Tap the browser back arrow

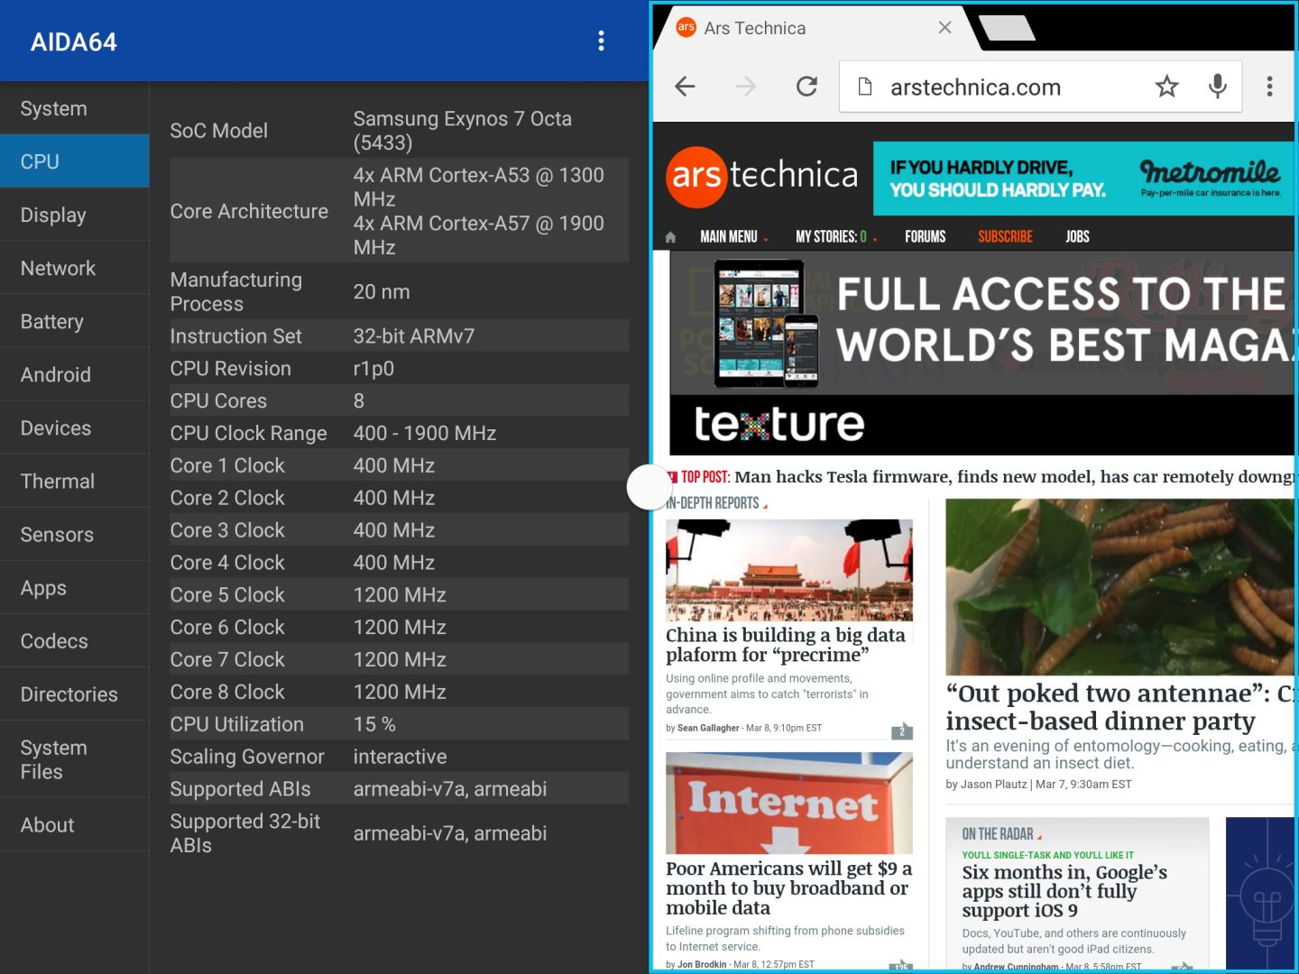[x=686, y=87]
